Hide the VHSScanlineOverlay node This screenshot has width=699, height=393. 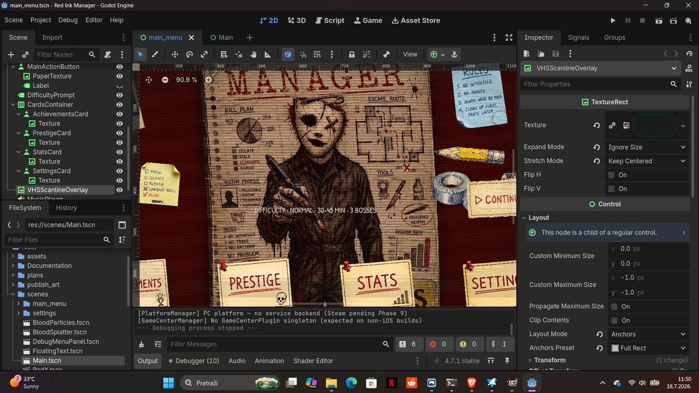point(119,190)
